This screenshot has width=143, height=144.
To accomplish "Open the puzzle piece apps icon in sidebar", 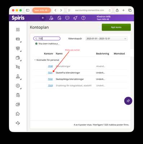I will 18,114.
